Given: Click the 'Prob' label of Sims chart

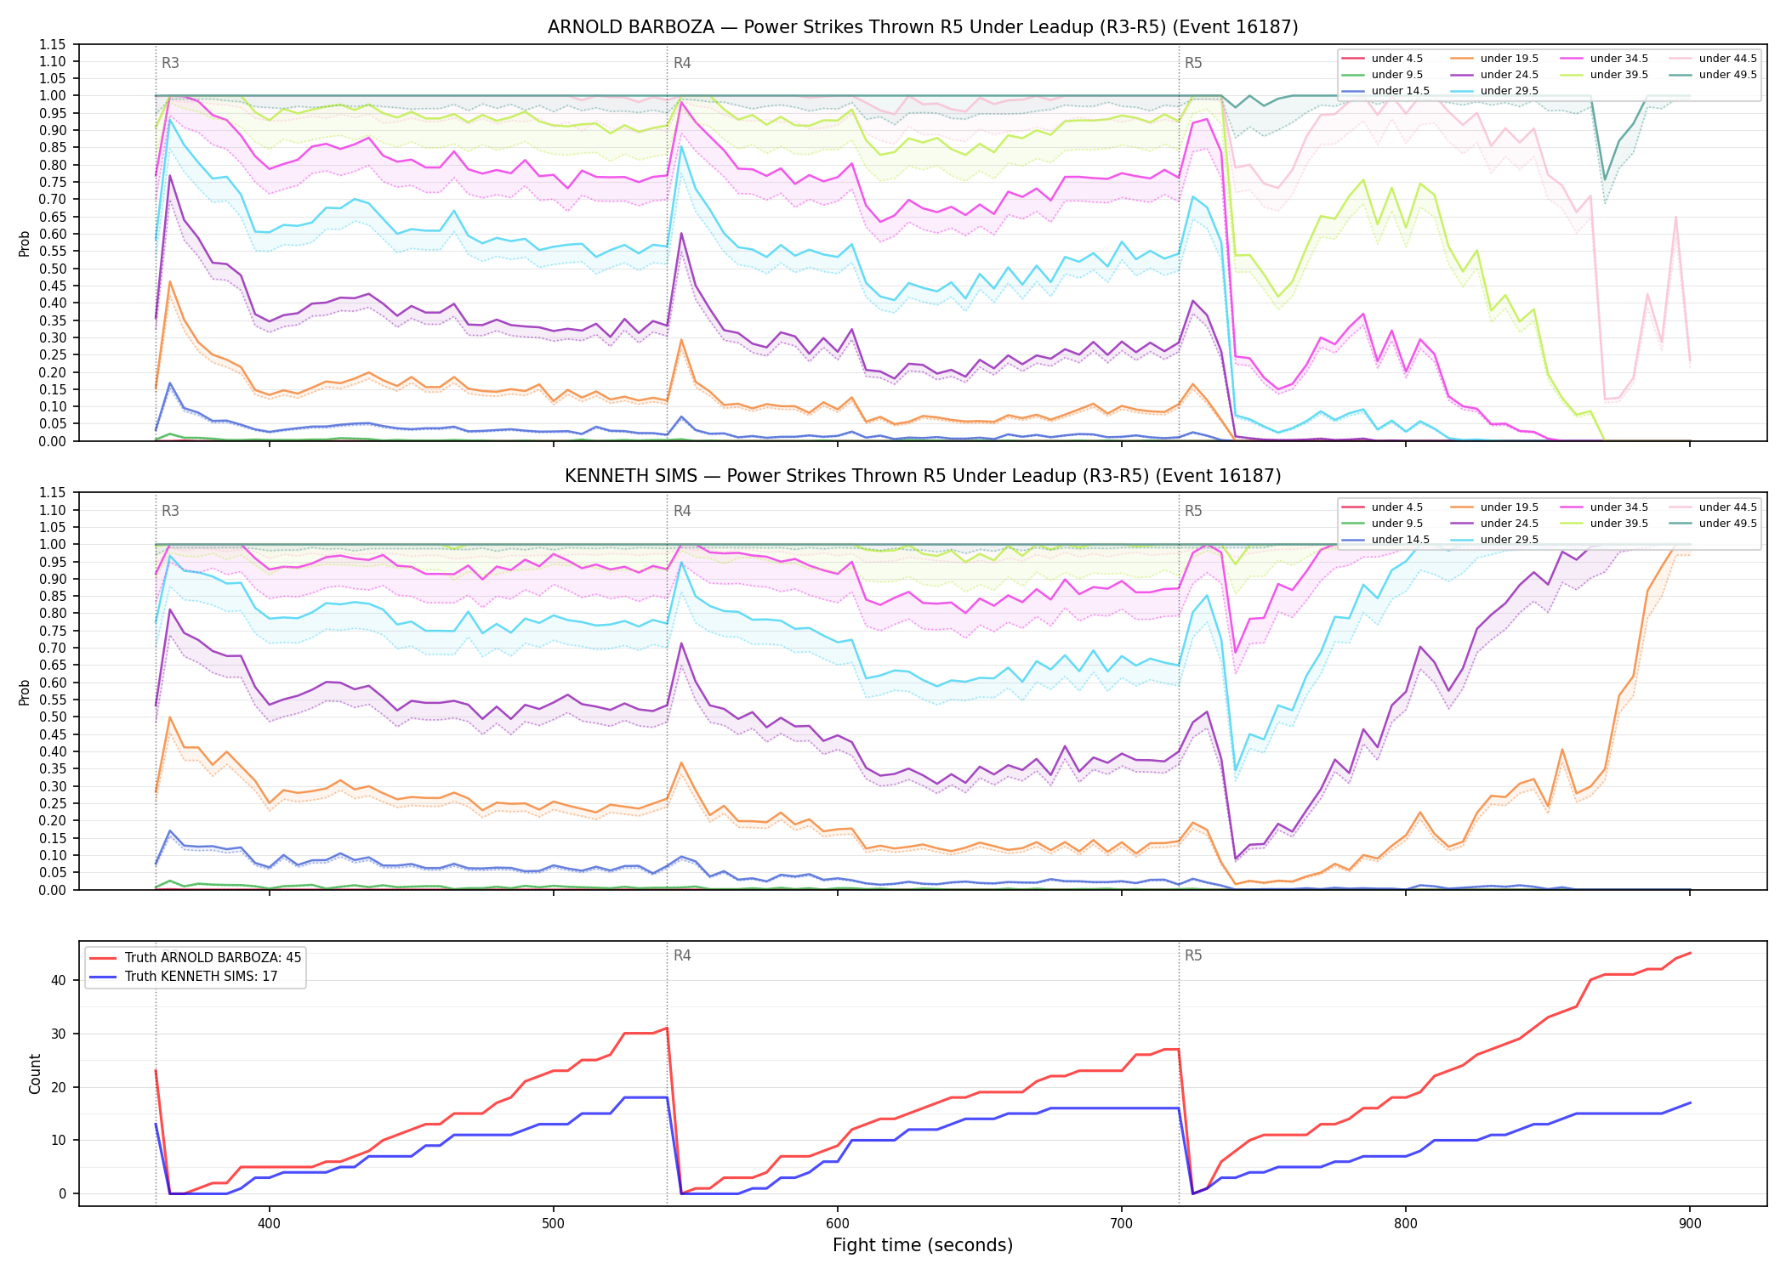Looking at the screenshot, I should click(x=25, y=692).
